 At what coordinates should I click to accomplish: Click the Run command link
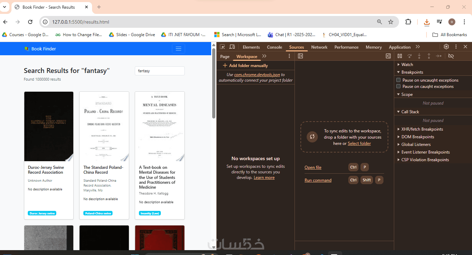click(x=318, y=180)
